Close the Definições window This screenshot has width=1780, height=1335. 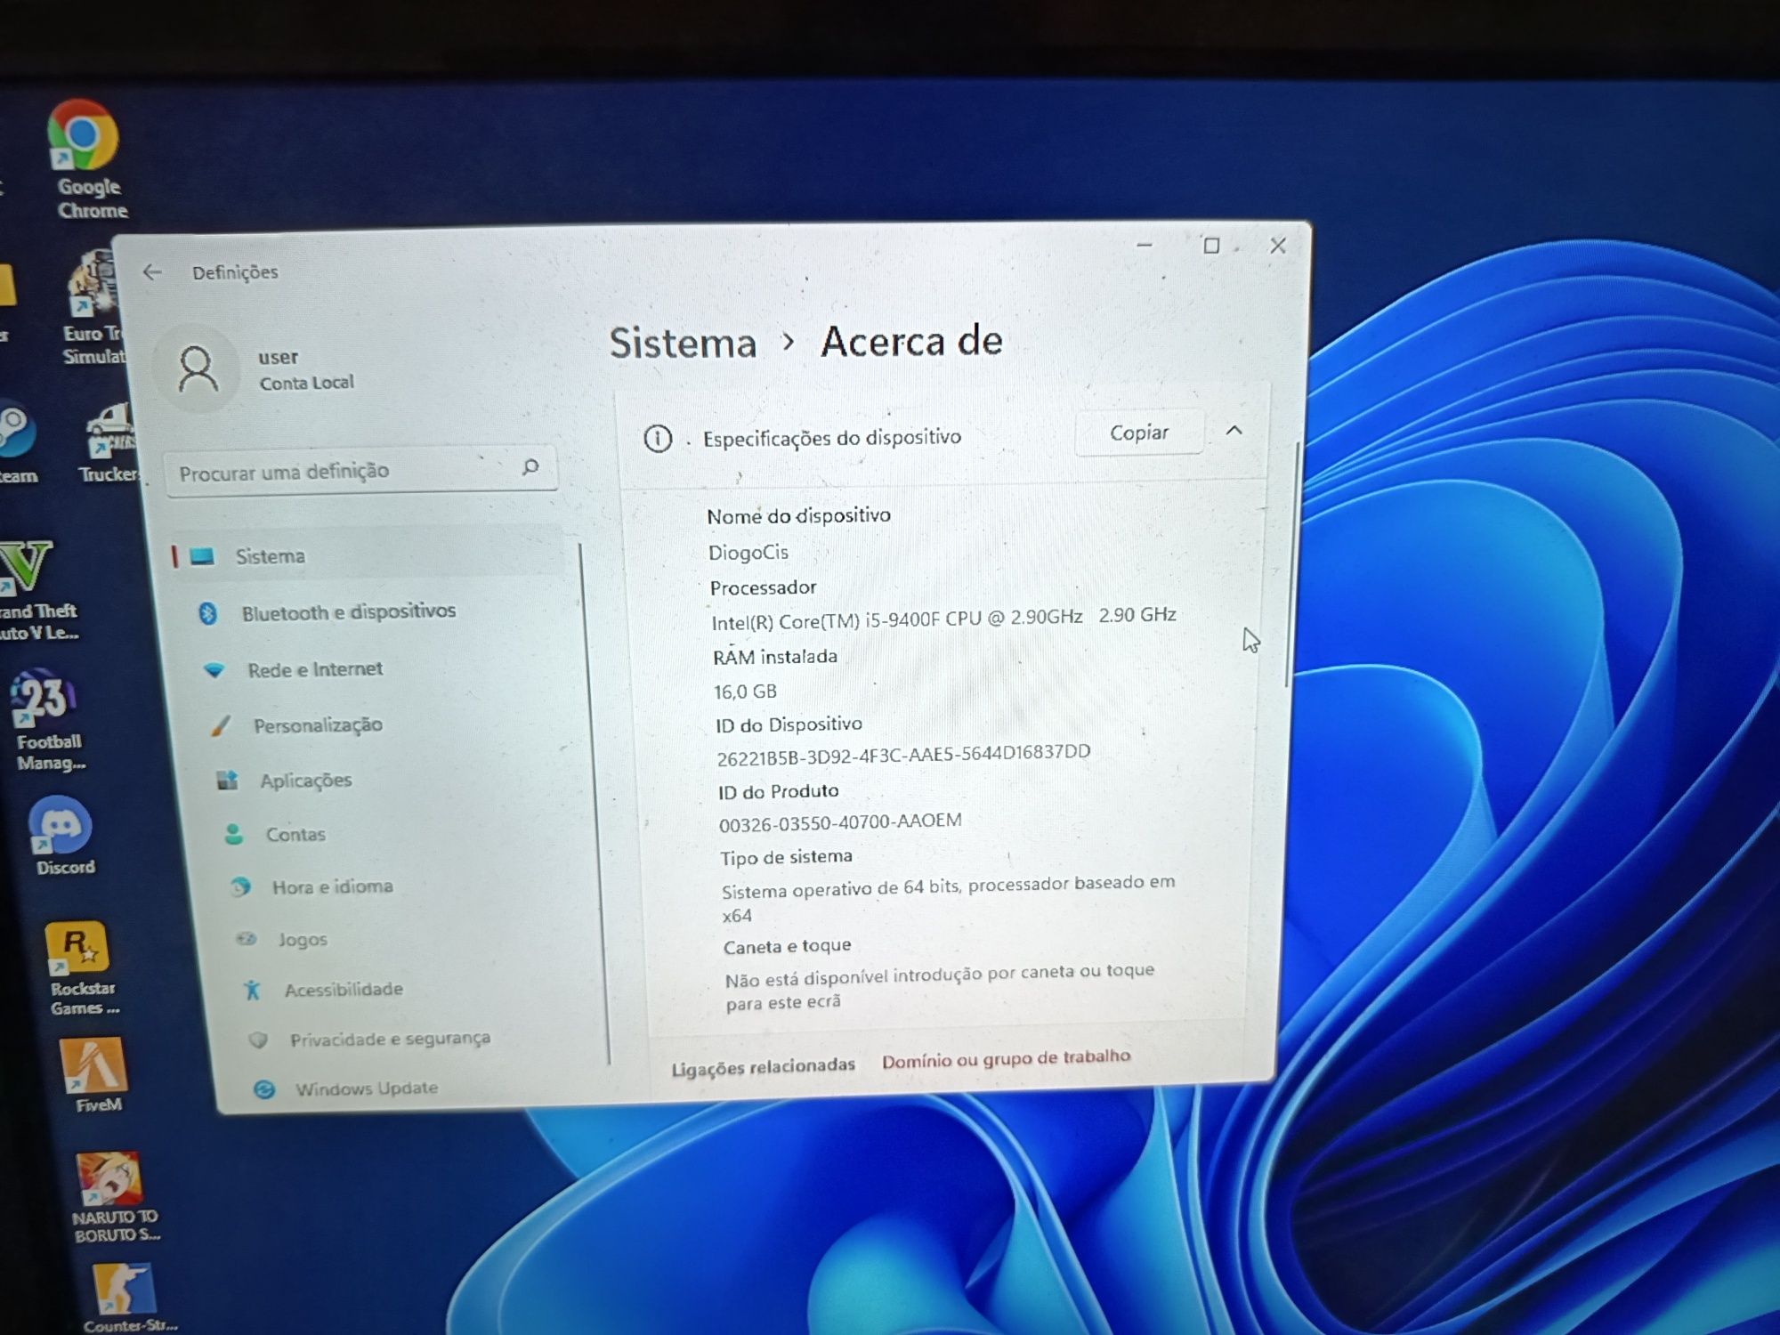(x=1278, y=246)
